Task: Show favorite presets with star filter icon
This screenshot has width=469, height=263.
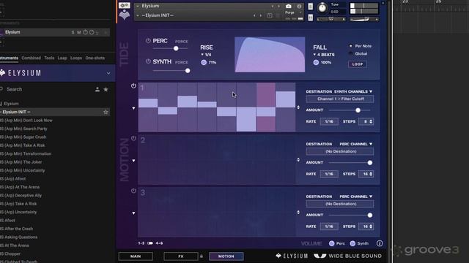Action: click(106, 89)
